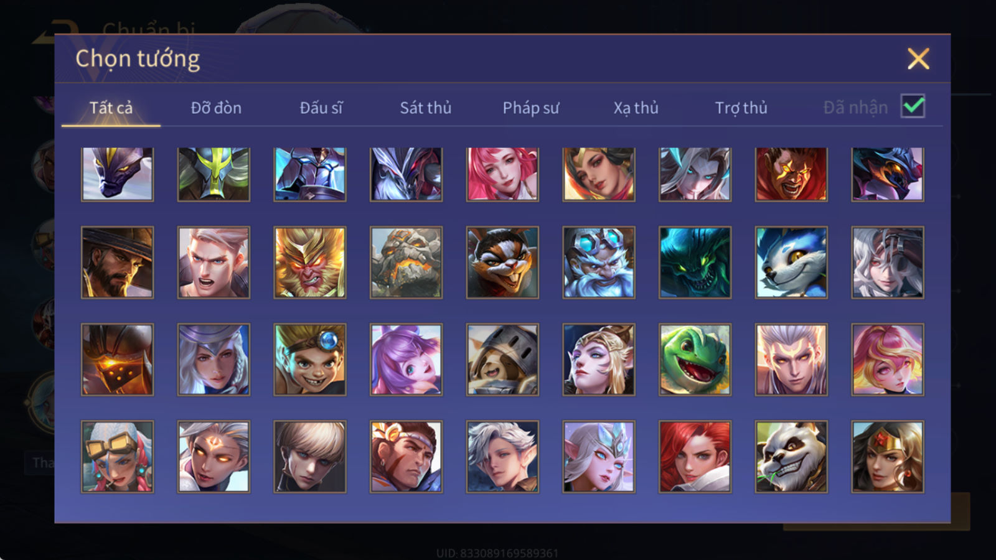Select the rock golem hero portrait
This screenshot has height=560, width=996.
(x=406, y=263)
